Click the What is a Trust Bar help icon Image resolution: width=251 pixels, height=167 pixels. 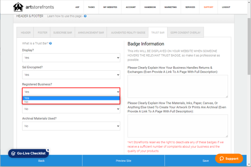(50, 43)
